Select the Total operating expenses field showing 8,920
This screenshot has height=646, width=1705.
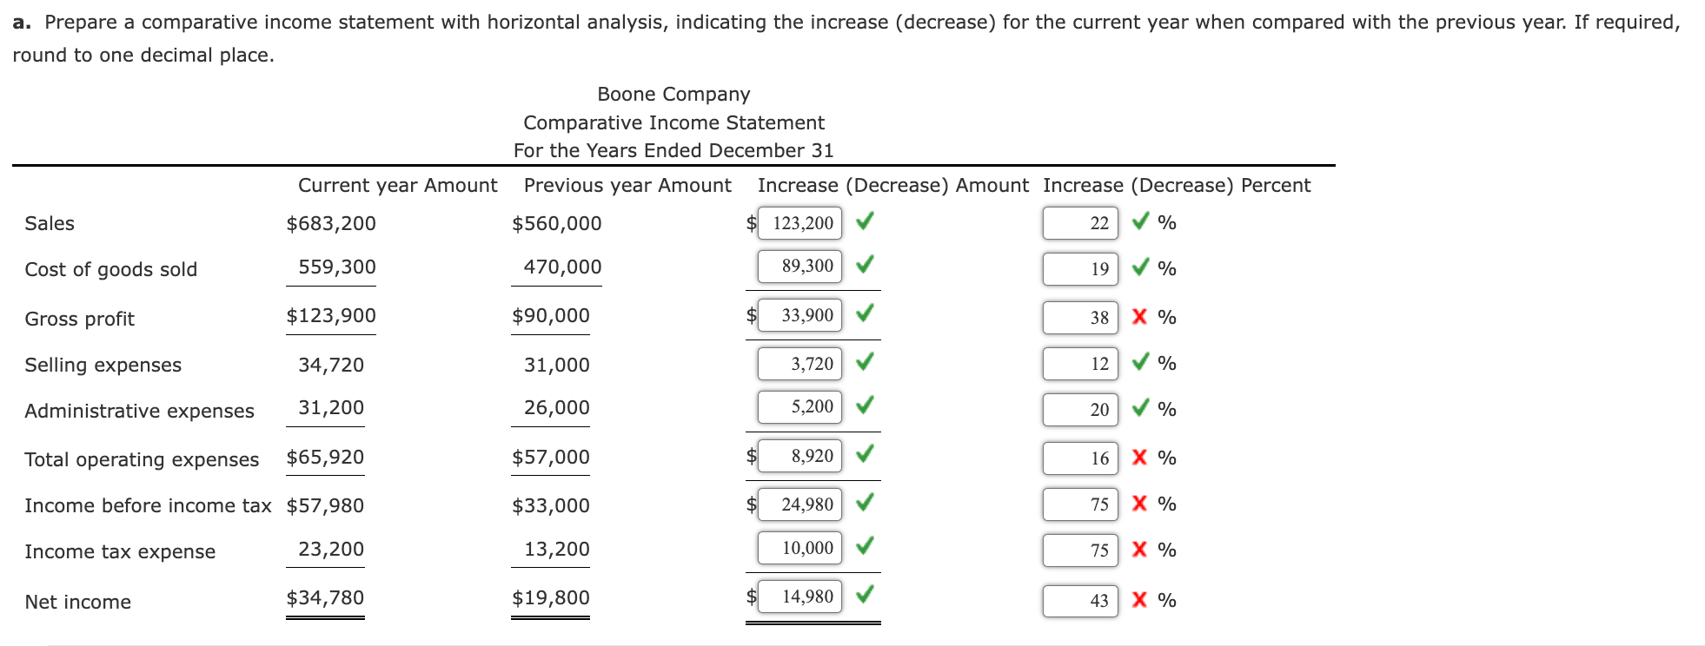click(x=799, y=455)
